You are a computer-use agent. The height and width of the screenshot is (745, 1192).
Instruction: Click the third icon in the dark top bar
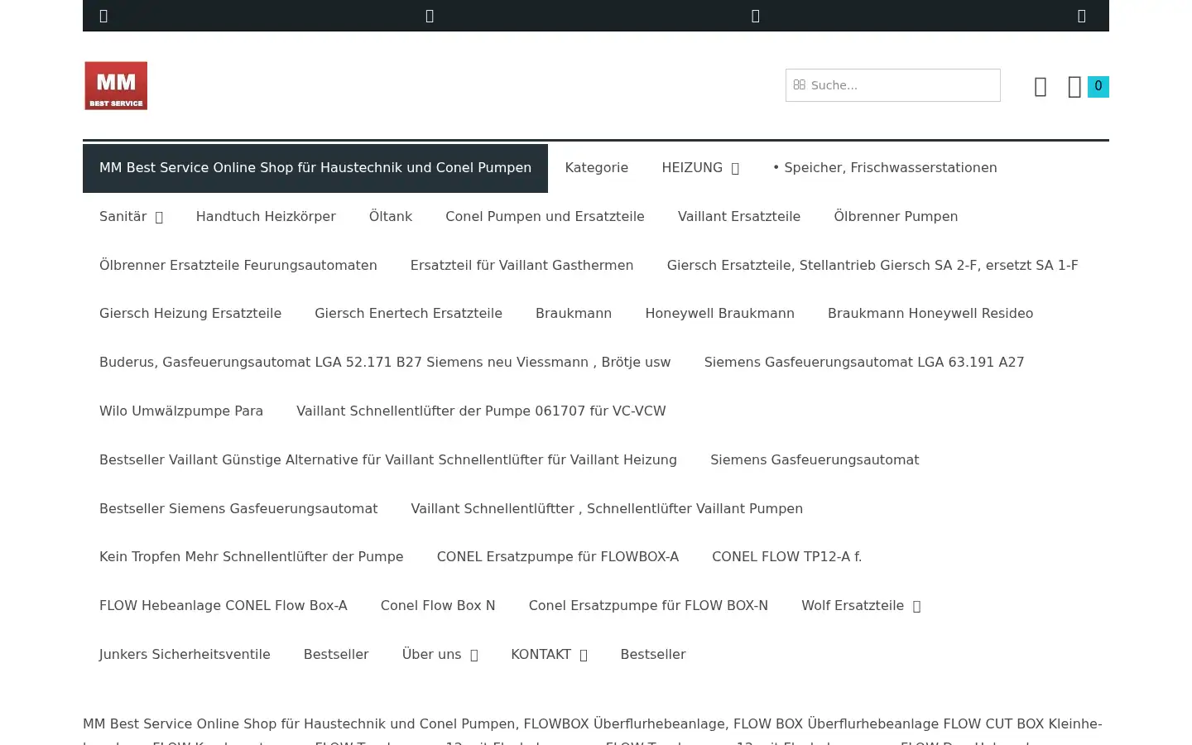[756, 16]
